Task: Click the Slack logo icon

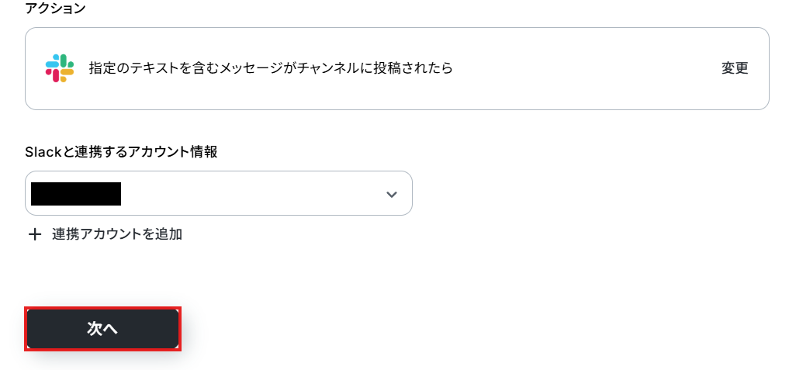Action: point(60,68)
